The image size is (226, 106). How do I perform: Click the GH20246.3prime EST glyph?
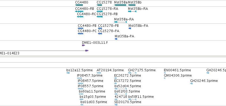pos(191,83)
